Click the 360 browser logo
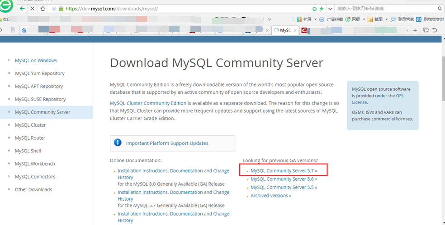 coord(6,6)
